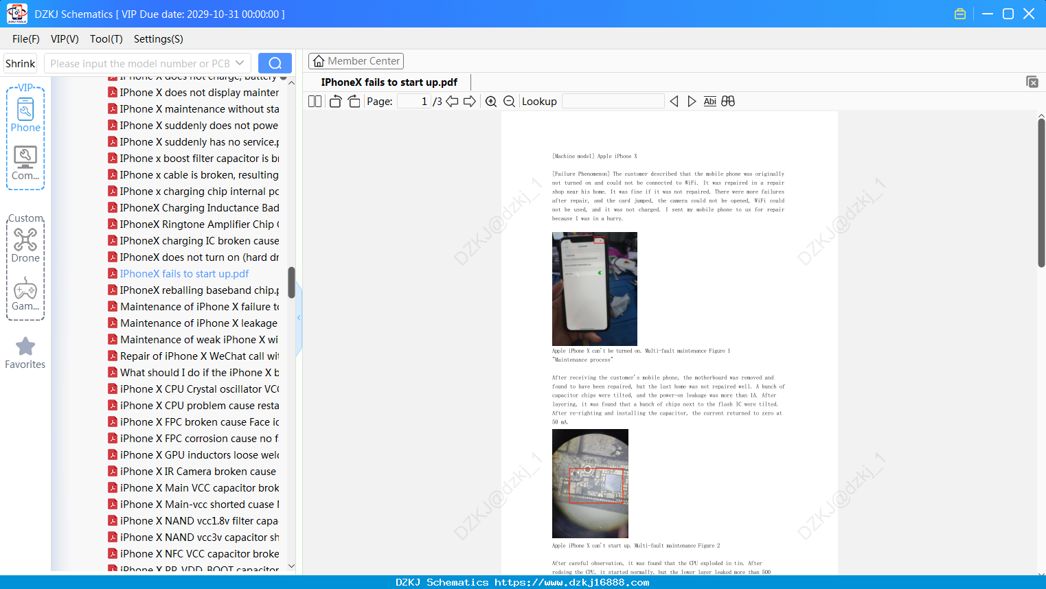This screenshot has width=1046, height=589.
Task: Click the DZKJ app logo
Action: click(x=16, y=13)
